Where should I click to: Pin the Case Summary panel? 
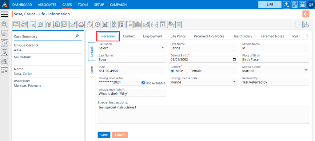pos(77,36)
